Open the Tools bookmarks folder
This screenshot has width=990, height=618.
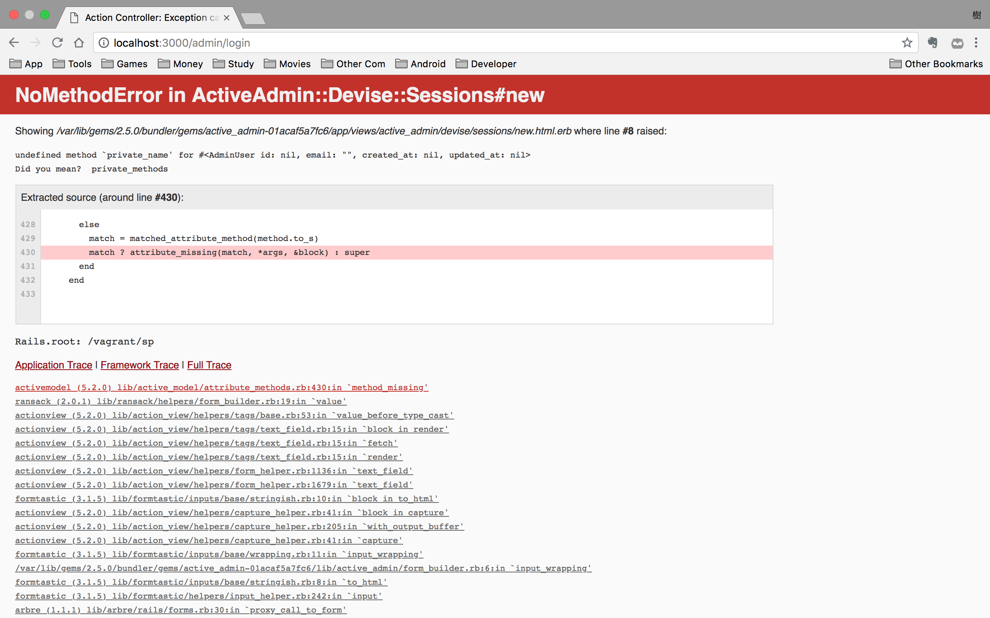coord(72,64)
